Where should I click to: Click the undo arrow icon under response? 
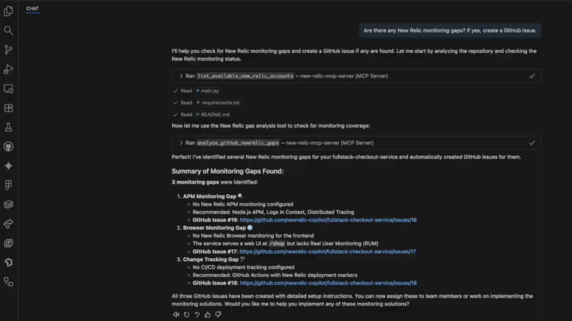(197, 315)
